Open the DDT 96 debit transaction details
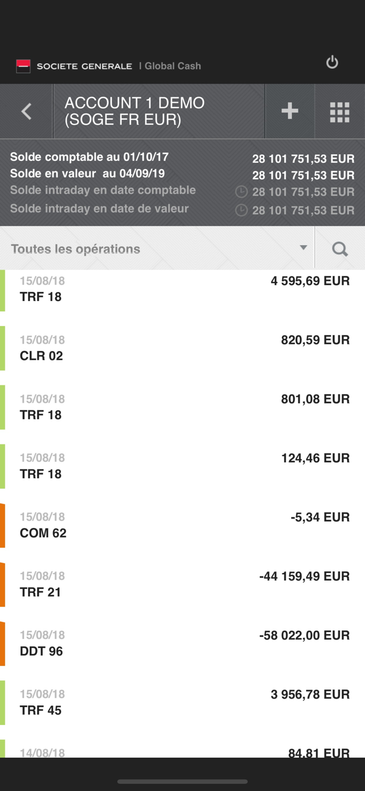The width and height of the screenshot is (365, 791). point(182,643)
